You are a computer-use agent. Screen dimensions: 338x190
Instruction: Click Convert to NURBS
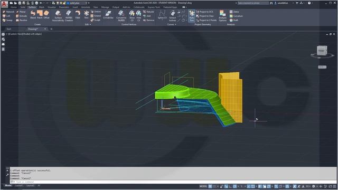click(x=121, y=16)
